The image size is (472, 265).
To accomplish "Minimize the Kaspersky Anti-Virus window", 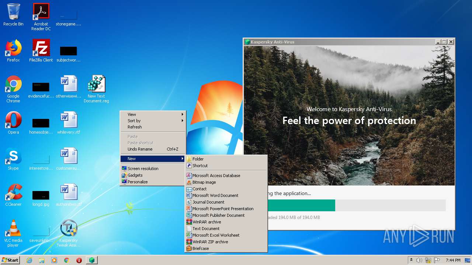I will click(438, 42).
